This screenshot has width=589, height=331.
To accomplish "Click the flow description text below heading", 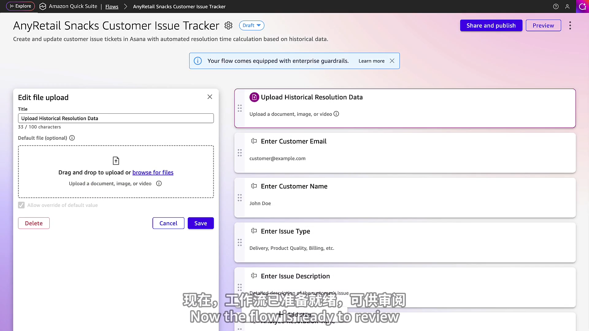I will (x=171, y=39).
